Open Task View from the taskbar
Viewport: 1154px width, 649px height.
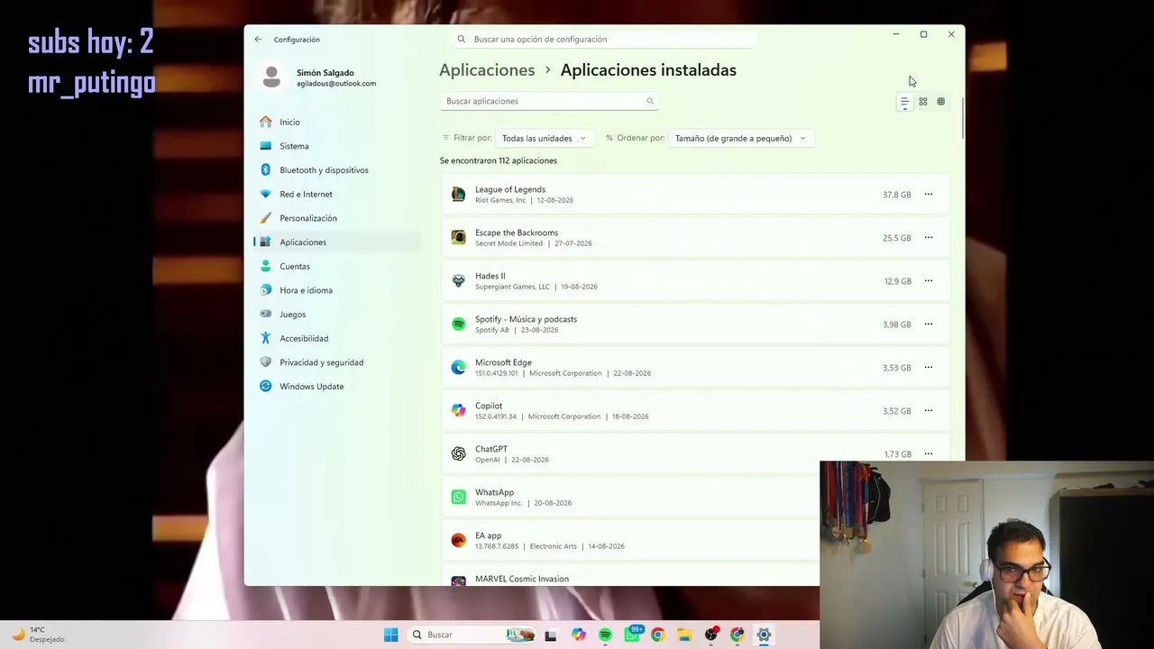point(551,635)
